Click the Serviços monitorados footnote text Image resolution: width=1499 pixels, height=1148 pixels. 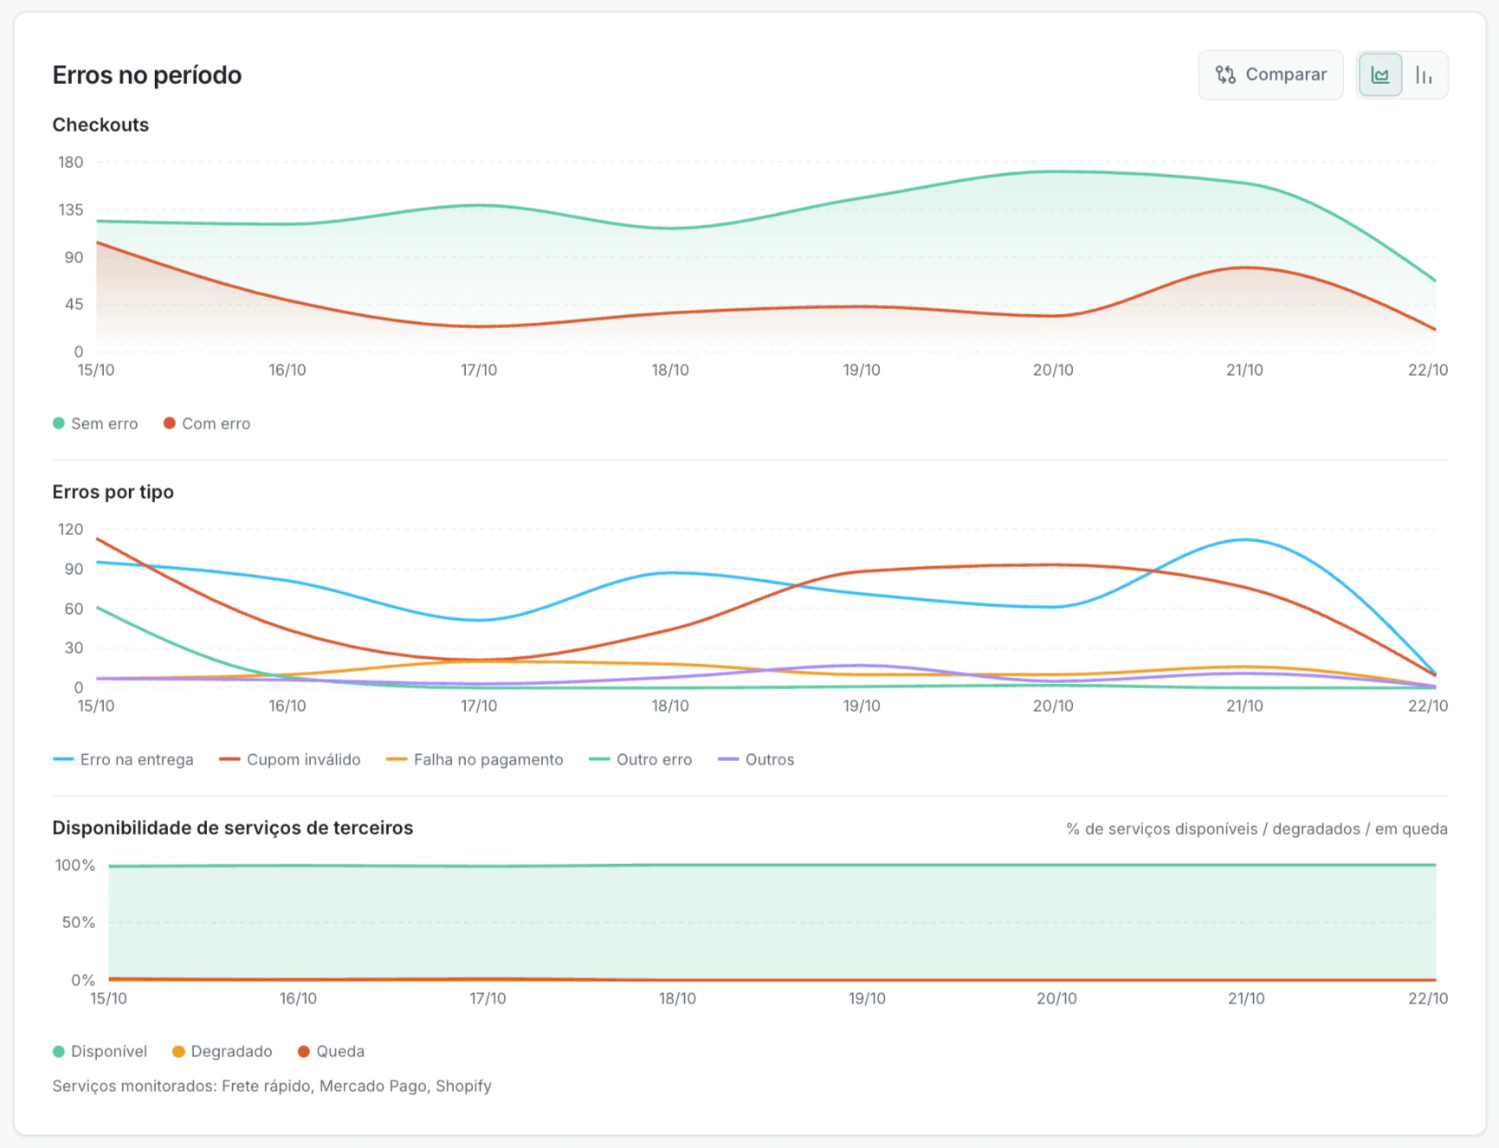[272, 1086]
